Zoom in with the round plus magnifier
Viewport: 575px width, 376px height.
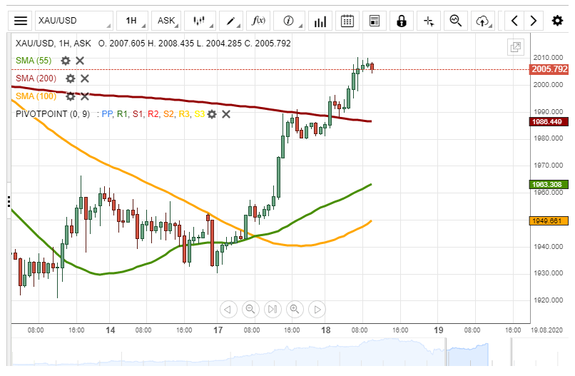pyautogui.click(x=295, y=309)
